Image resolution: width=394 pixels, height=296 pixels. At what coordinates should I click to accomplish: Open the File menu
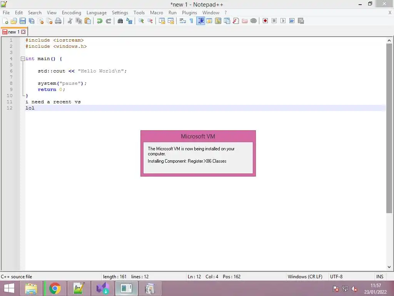pos(6,13)
